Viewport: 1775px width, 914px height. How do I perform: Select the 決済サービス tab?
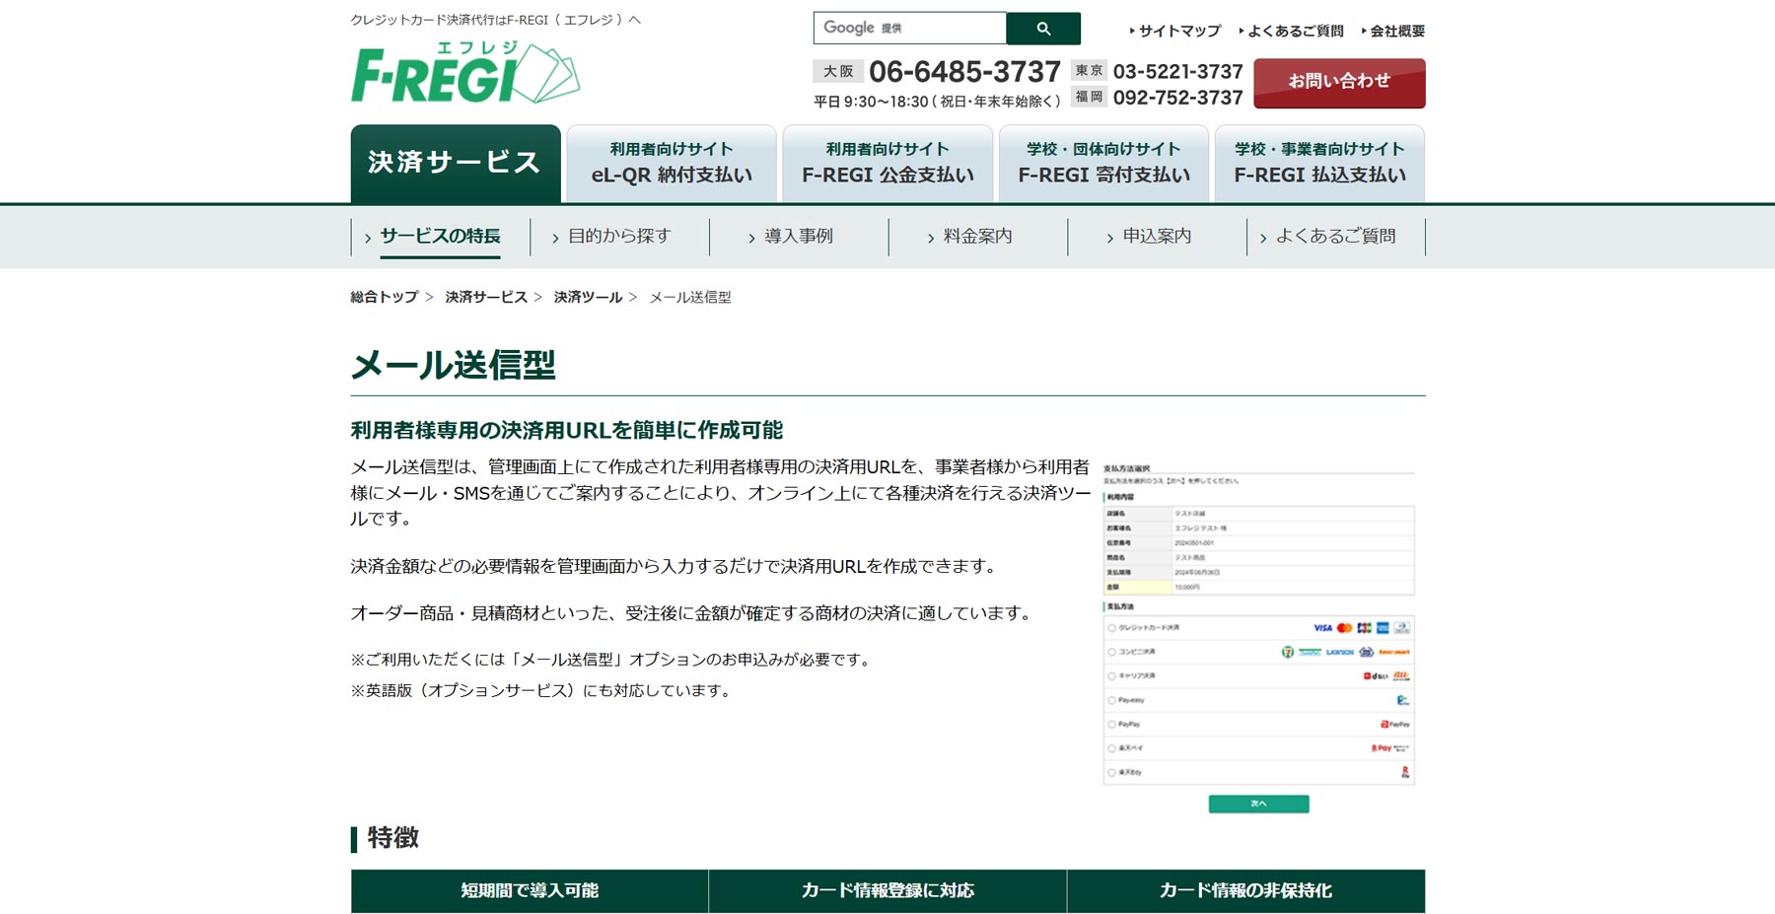click(x=456, y=163)
